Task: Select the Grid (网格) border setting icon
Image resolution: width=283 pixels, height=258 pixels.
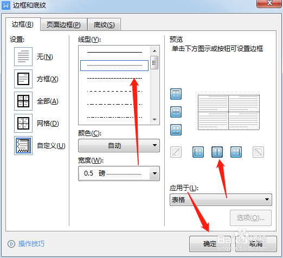Action: pyautogui.click(x=23, y=123)
